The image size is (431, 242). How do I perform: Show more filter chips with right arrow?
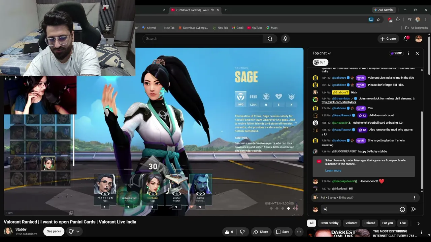click(418, 223)
